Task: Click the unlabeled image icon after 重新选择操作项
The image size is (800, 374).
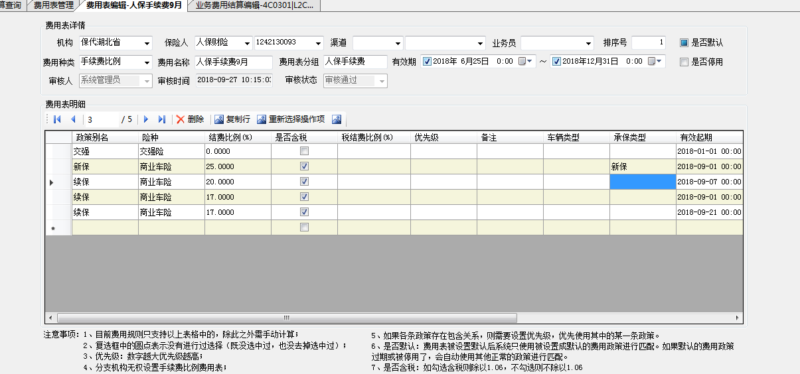Action: tap(337, 119)
